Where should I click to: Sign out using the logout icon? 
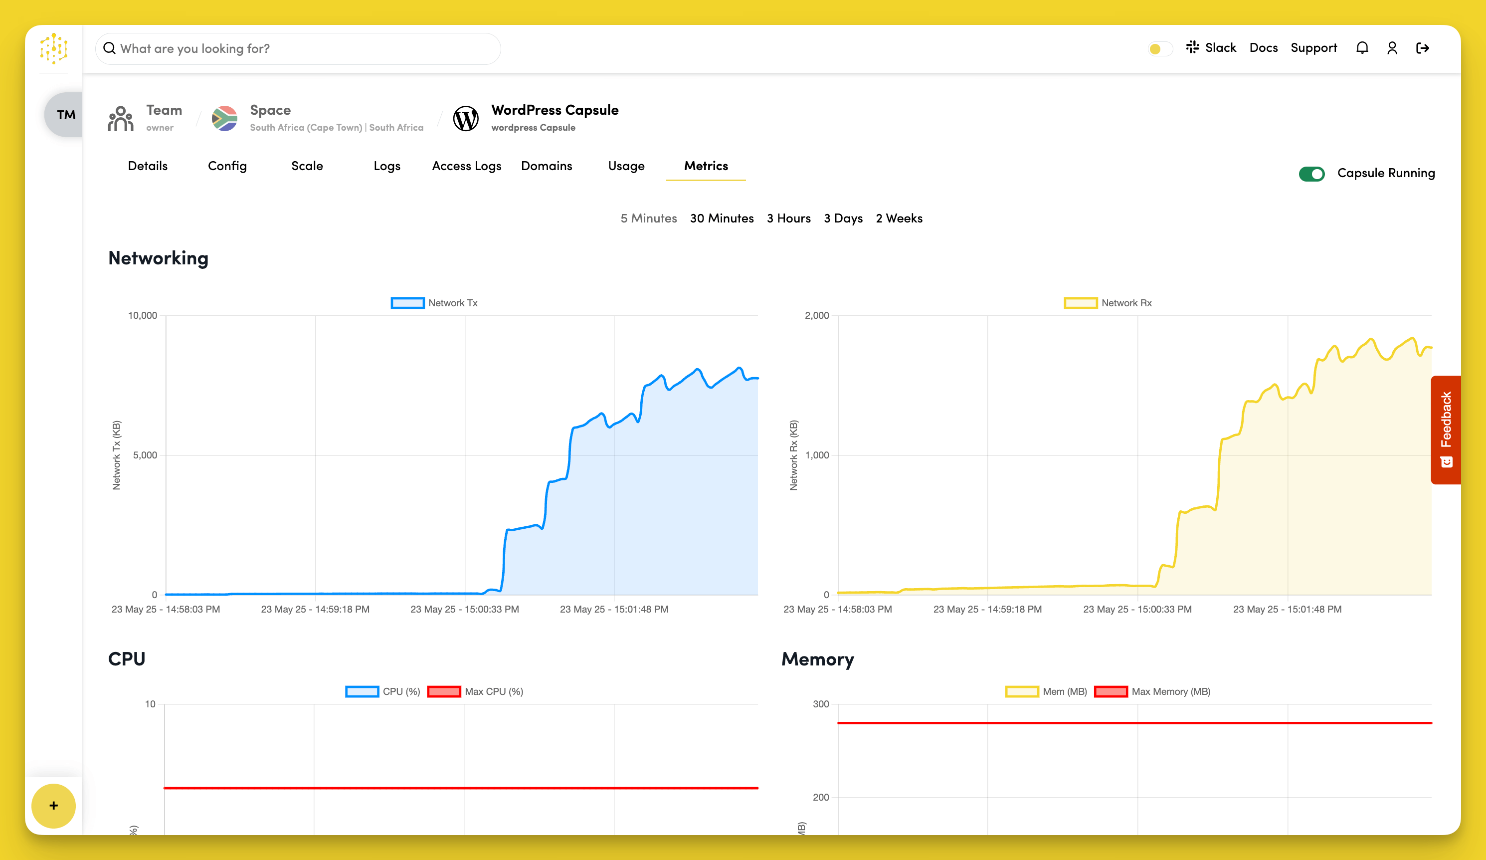coord(1423,47)
